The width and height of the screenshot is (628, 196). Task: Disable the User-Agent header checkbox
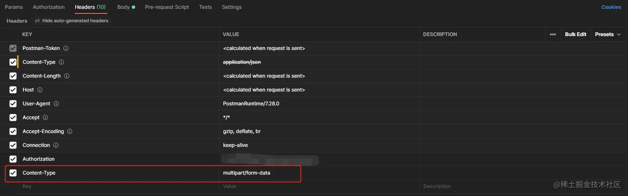coord(13,104)
